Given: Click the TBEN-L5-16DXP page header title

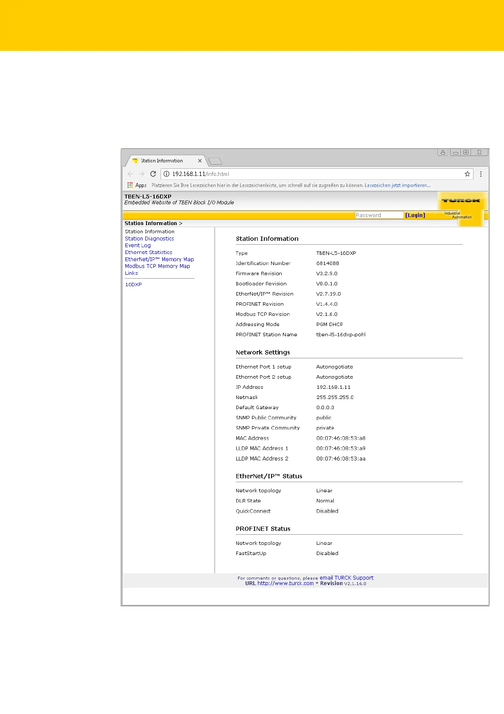Looking at the screenshot, I should 148,197.
